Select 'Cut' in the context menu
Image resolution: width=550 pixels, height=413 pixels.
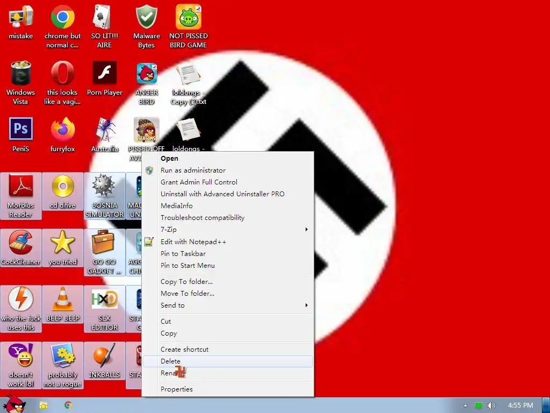click(x=228, y=322)
